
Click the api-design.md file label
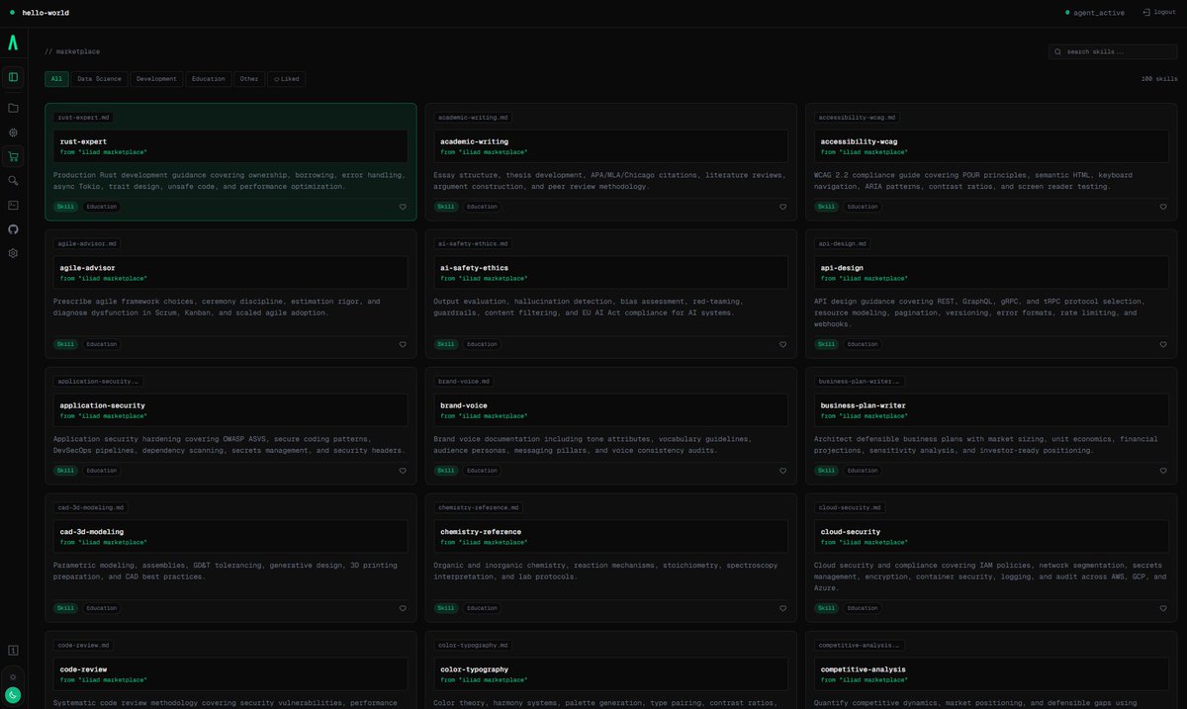click(x=843, y=243)
